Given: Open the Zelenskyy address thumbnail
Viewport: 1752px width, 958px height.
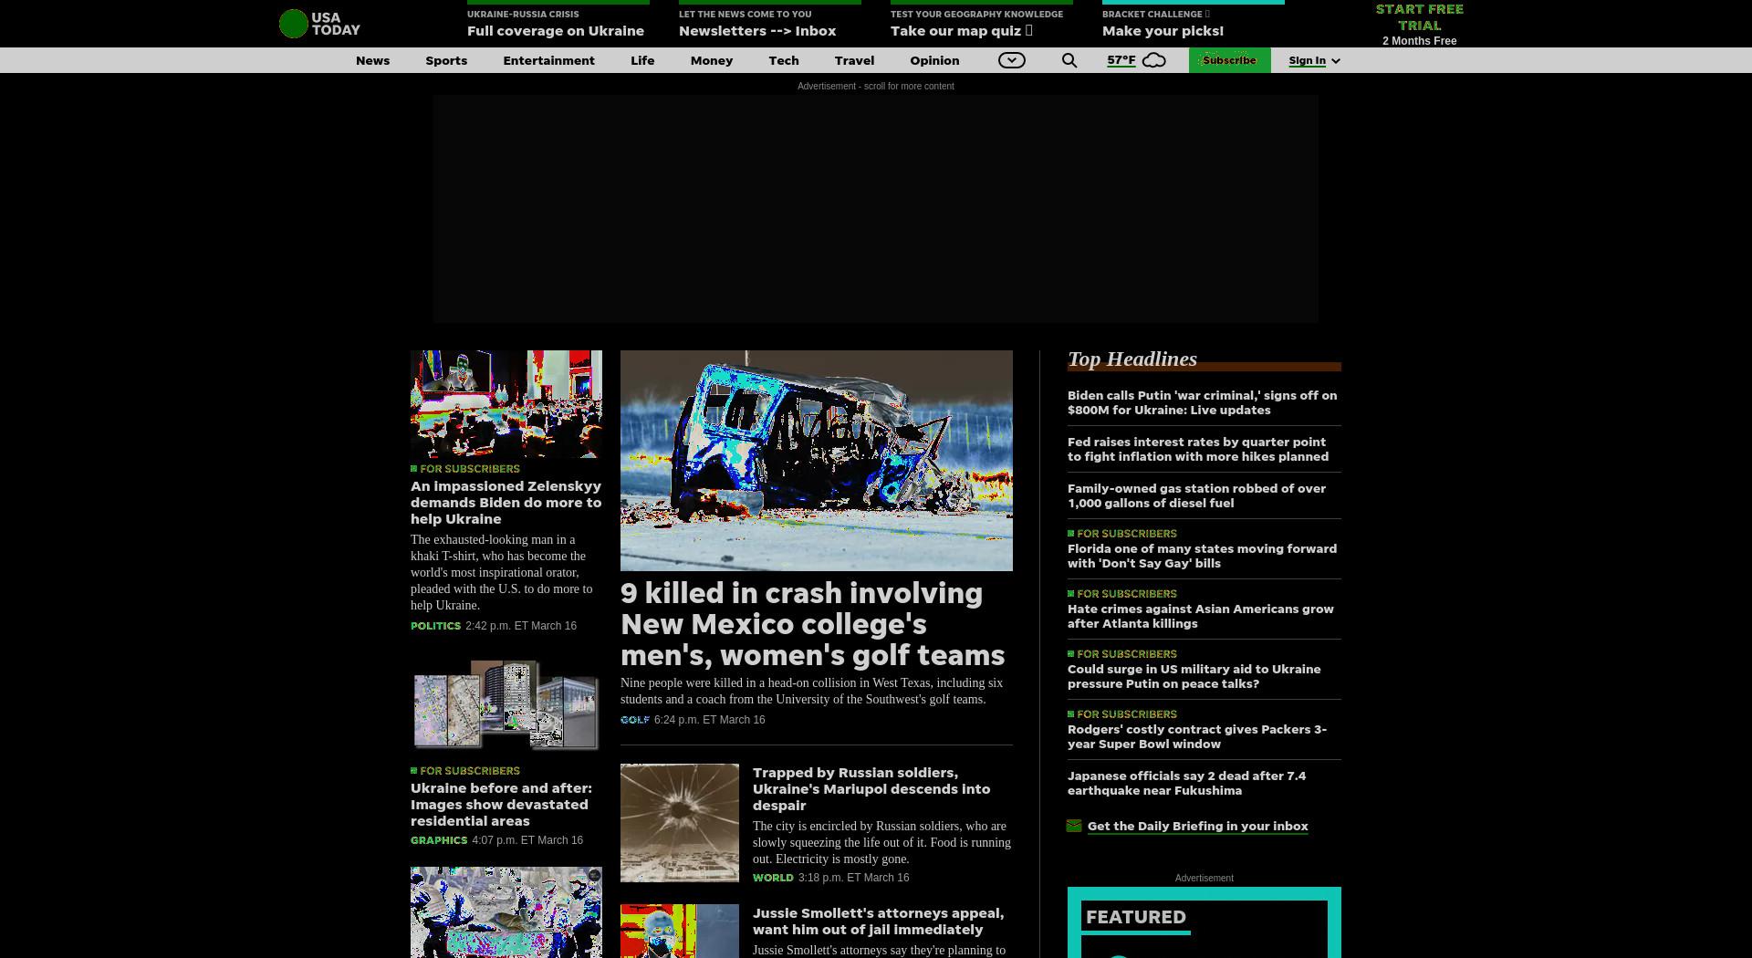Looking at the screenshot, I should click(506, 404).
